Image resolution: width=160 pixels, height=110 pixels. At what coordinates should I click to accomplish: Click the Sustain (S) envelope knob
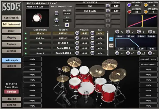[139, 32]
